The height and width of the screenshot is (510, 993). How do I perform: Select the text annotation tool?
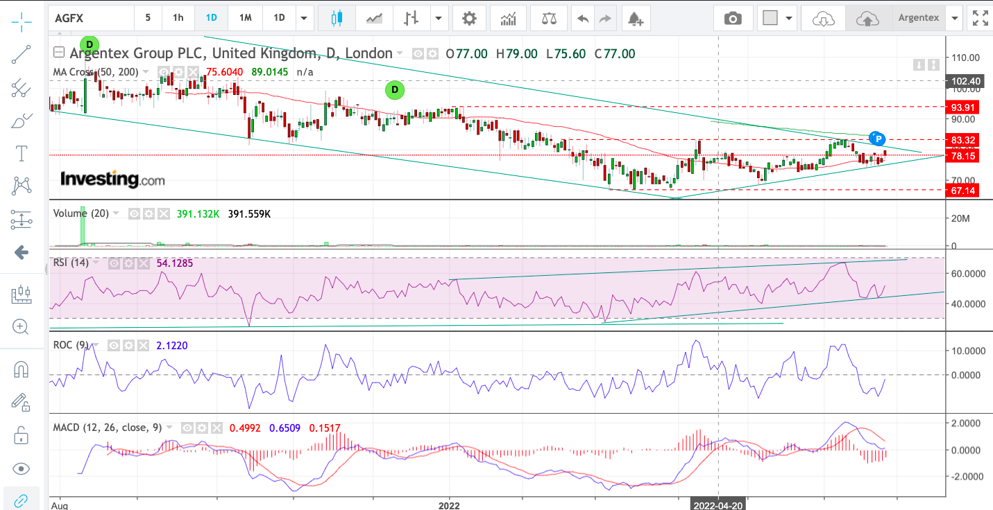[x=22, y=152]
